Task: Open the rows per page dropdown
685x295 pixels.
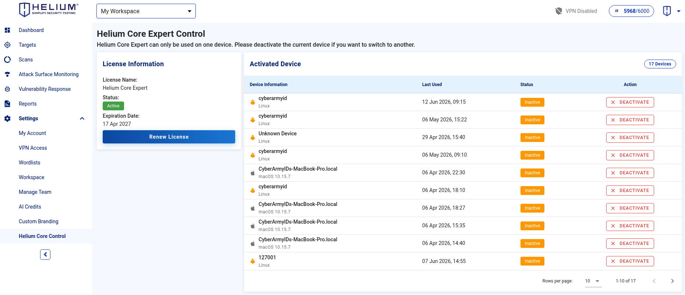Action: 593,281
